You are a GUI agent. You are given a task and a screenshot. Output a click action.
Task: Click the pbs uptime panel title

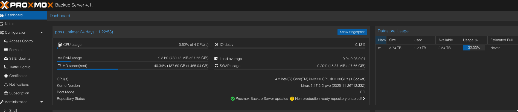click(84, 32)
